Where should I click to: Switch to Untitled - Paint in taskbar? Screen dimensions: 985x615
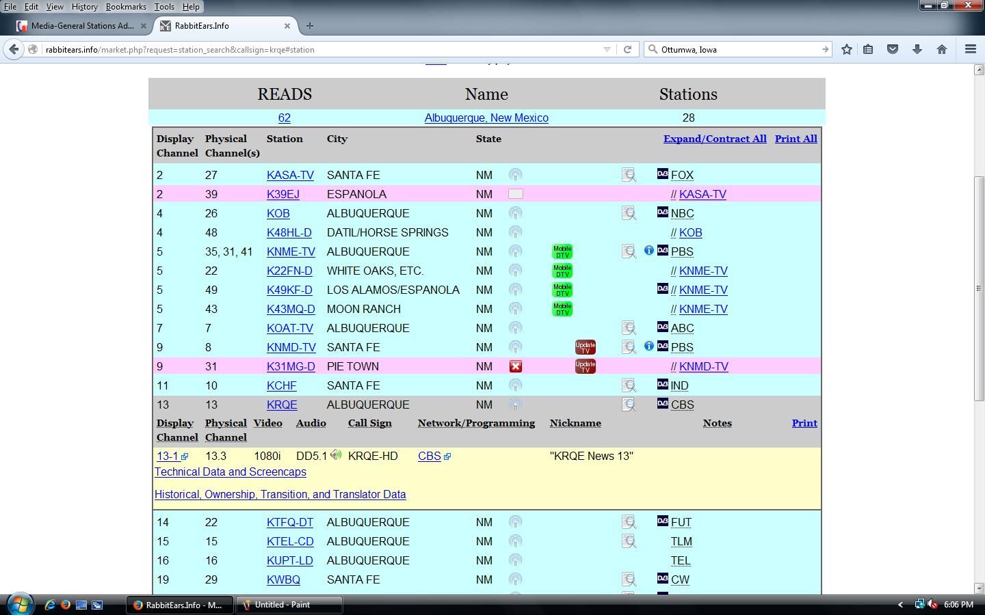tap(289, 605)
